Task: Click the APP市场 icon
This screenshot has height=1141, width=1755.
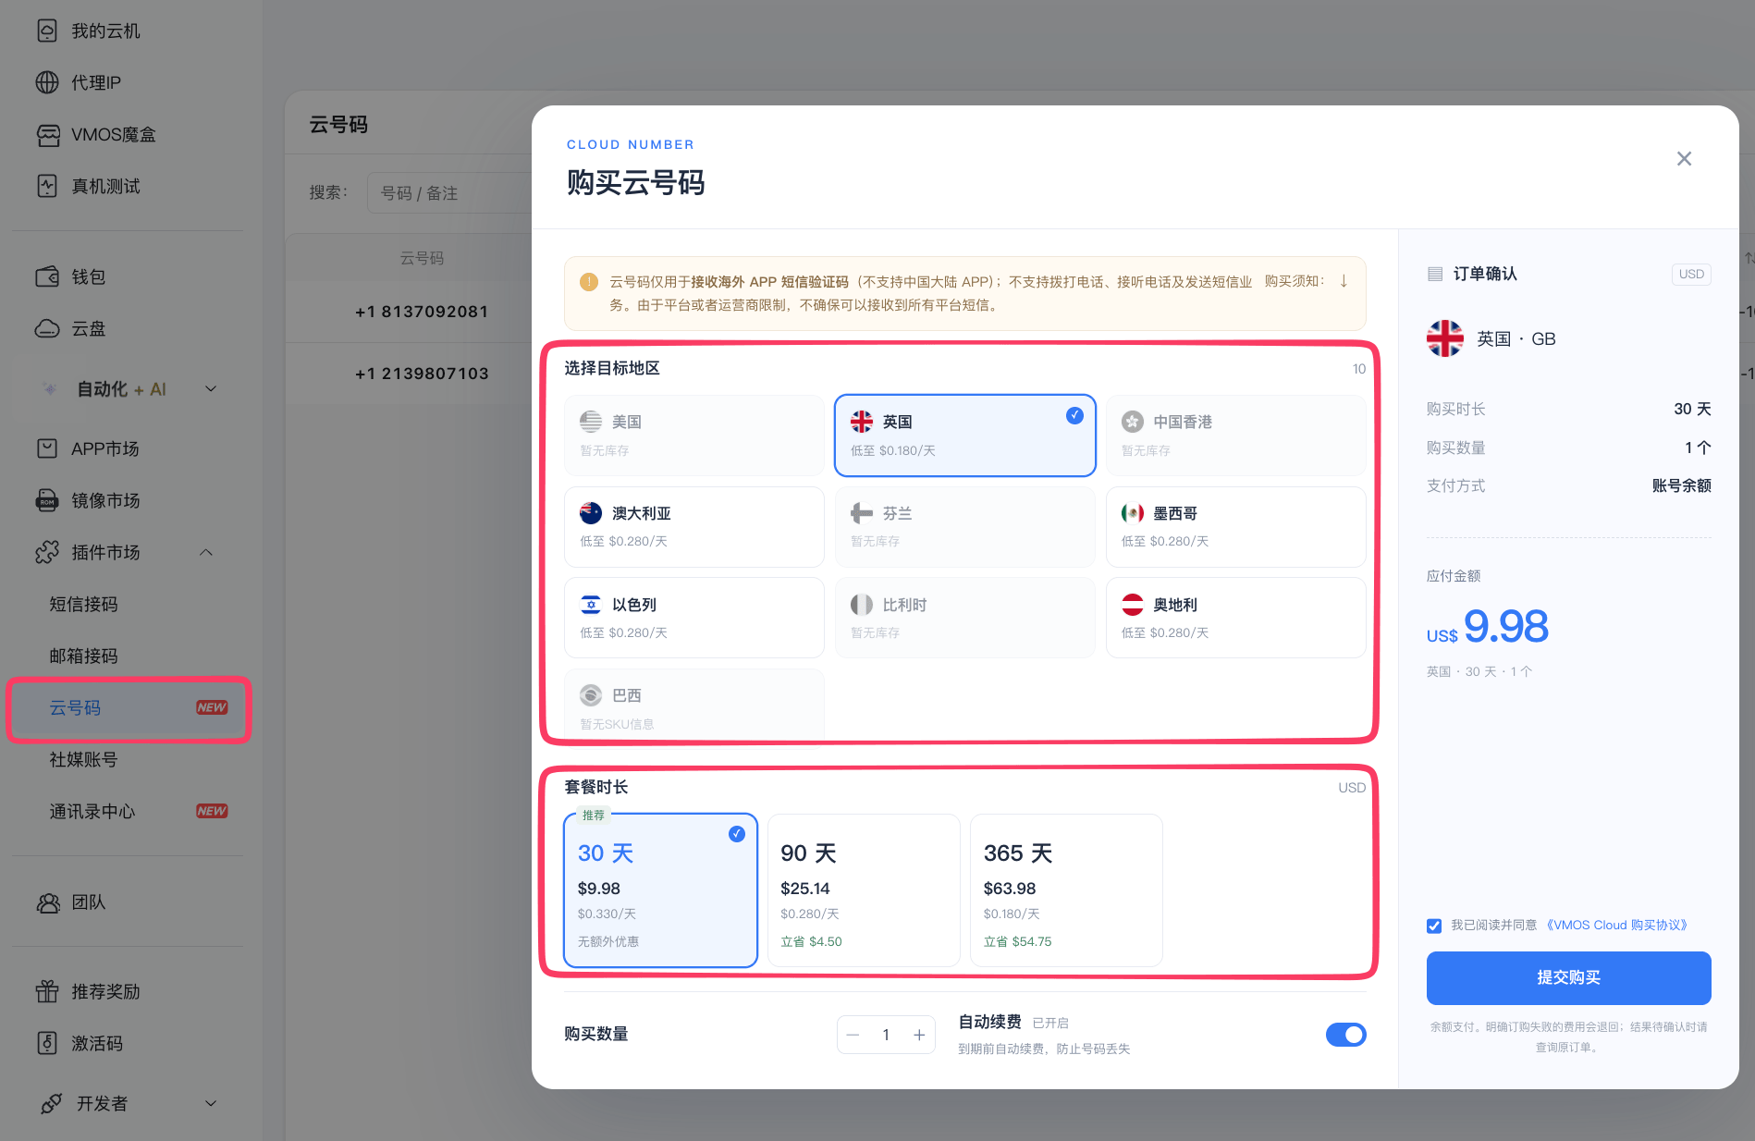Action: (47, 448)
